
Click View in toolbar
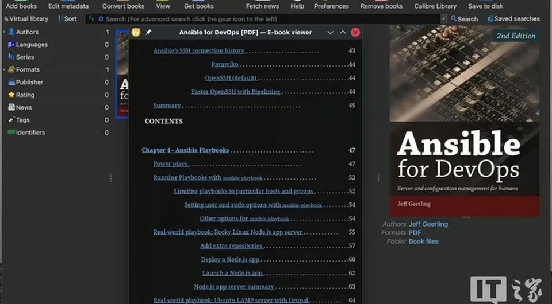click(x=163, y=6)
